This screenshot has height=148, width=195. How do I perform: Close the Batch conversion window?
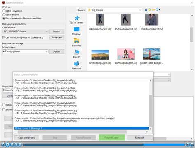192,3
